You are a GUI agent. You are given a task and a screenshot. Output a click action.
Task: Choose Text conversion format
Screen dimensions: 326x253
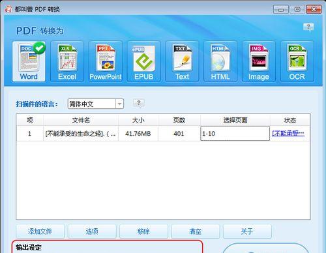182,61
